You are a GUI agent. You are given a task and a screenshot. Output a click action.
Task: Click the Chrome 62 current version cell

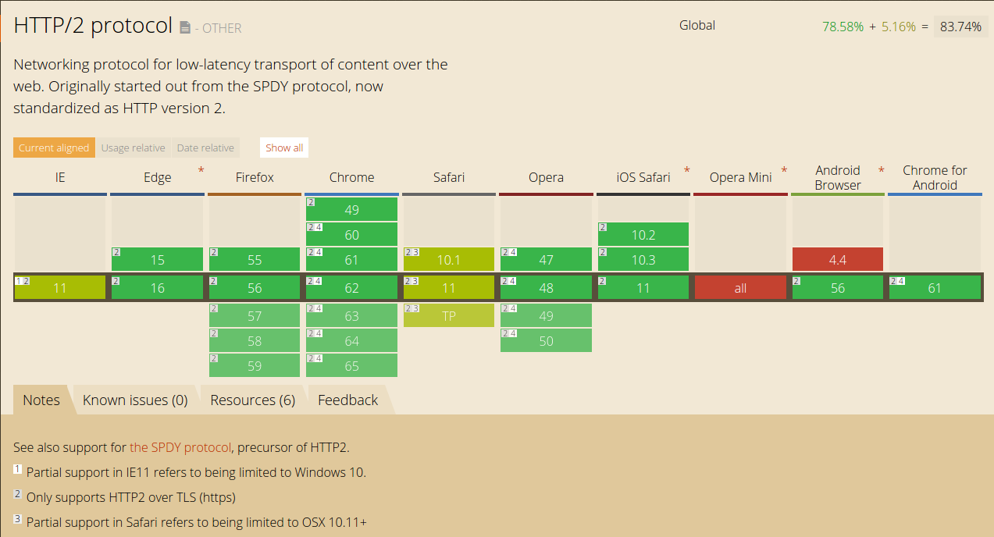coord(351,287)
